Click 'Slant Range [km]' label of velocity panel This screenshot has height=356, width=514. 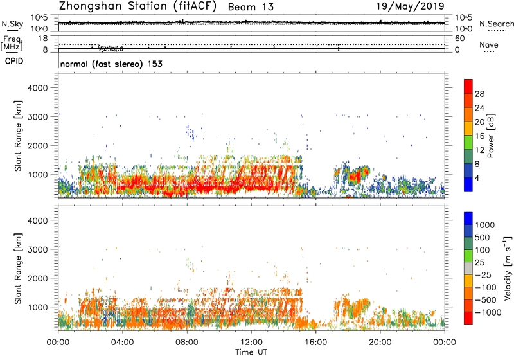[x=18, y=269]
